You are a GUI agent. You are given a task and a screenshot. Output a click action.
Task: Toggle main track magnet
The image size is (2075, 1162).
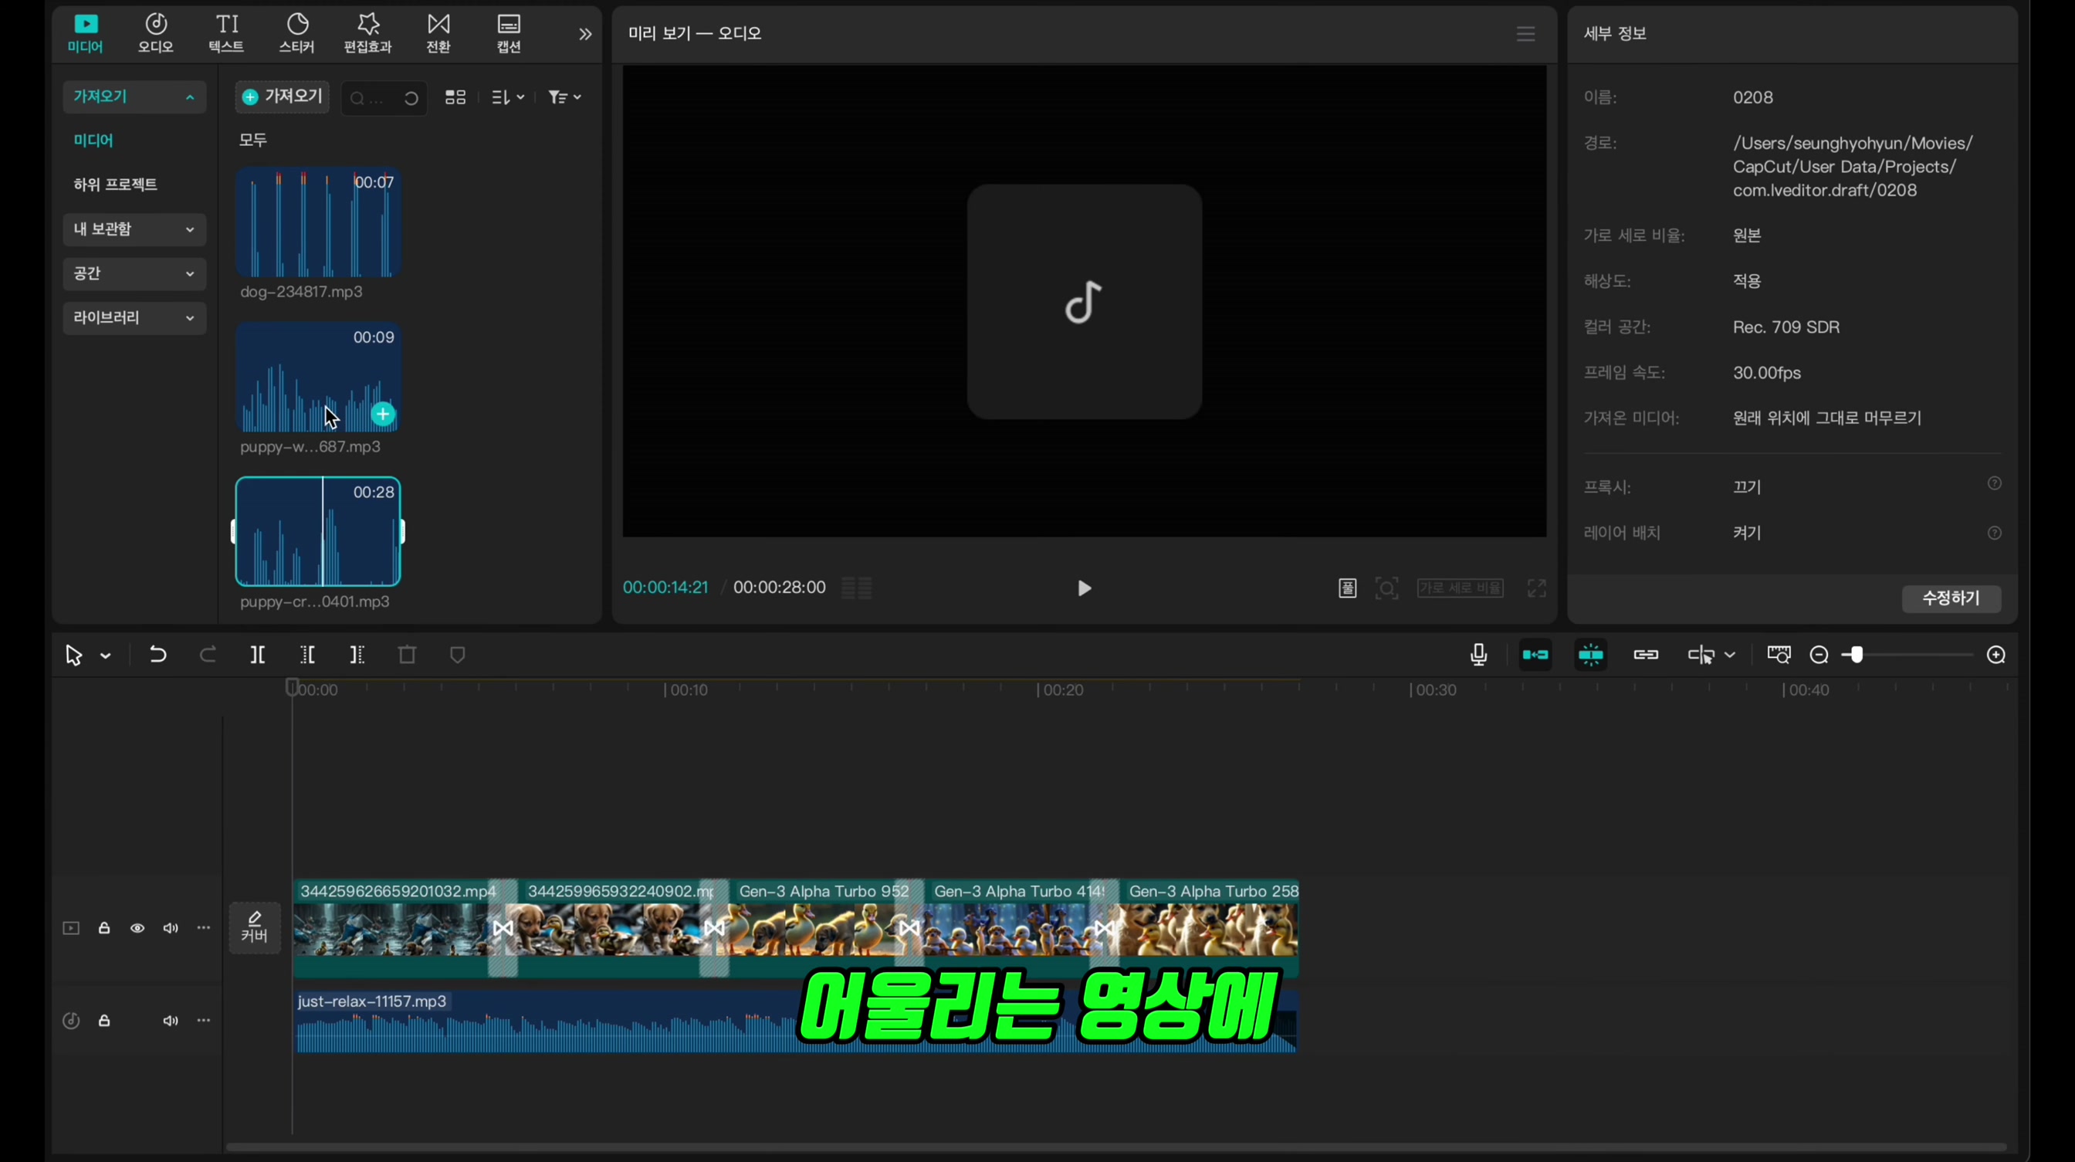(x=1535, y=656)
